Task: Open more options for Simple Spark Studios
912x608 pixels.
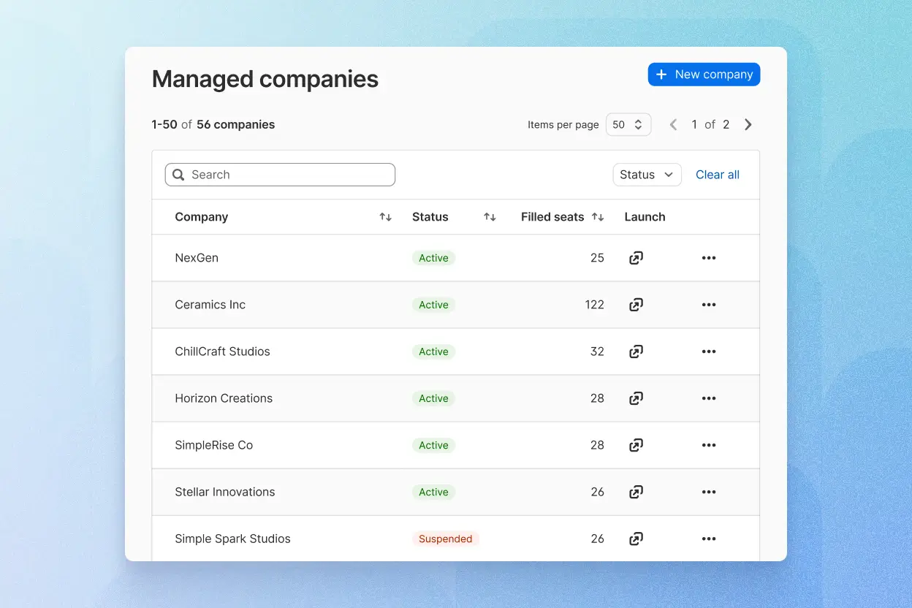Action: [x=709, y=539]
